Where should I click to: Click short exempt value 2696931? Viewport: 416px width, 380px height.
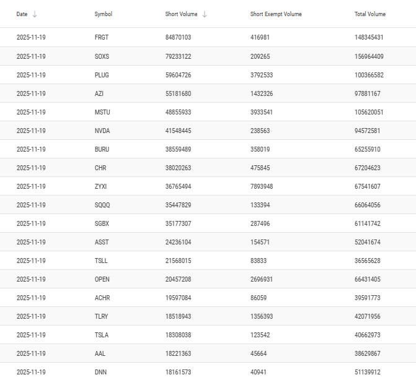click(262, 279)
